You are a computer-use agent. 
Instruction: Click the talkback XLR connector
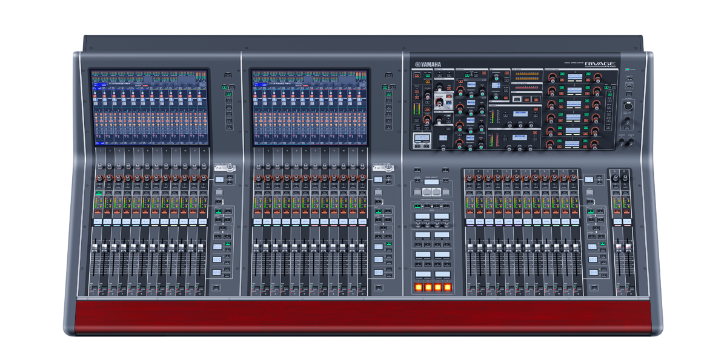click(628, 106)
